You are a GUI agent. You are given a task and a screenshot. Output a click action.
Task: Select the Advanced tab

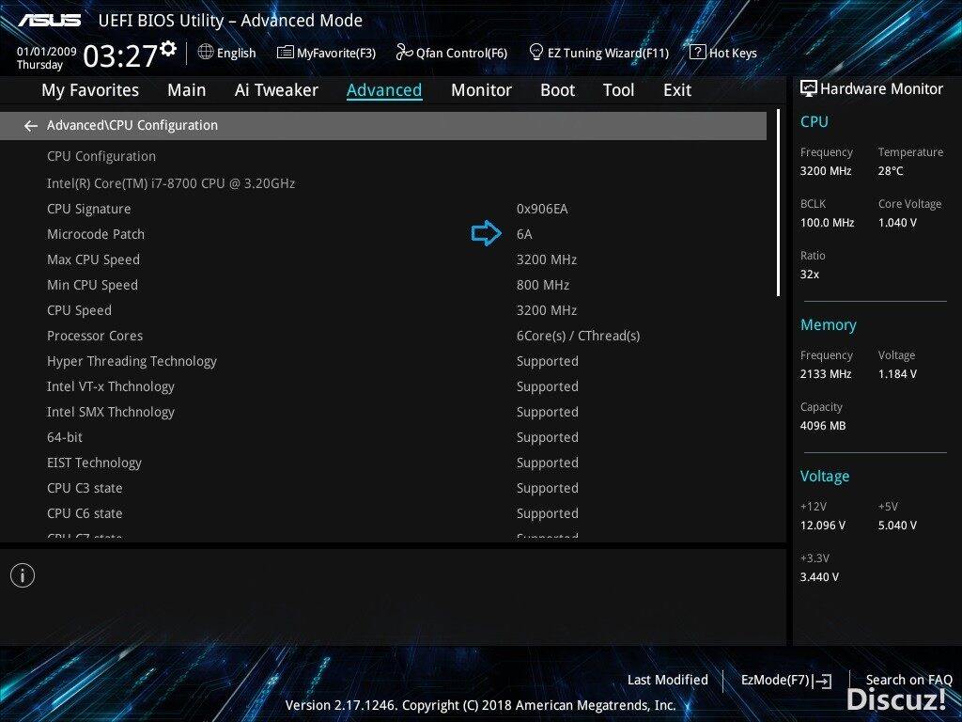(384, 90)
